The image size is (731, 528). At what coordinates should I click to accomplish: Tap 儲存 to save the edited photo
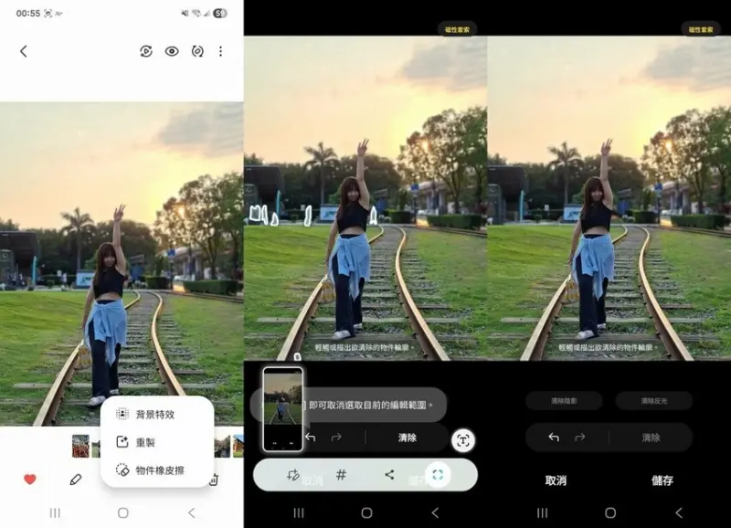pyautogui.click(x=663, y=480)
